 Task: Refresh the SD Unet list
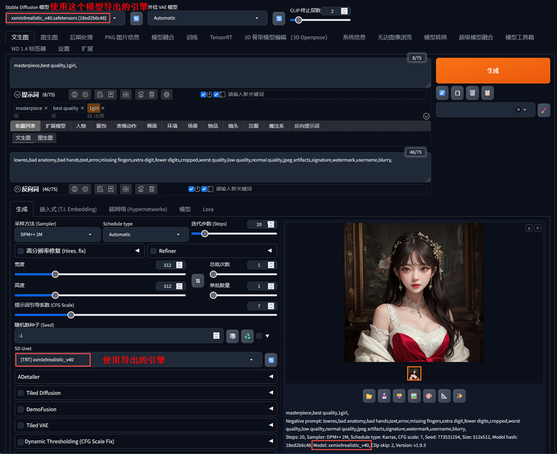point(271,360)
